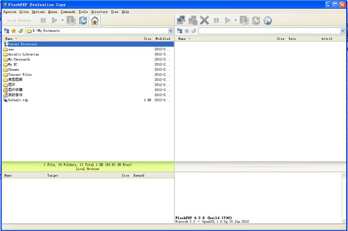Open the right play button dropdown arrow
The width and height of the screenshot is (348, 231).
[236, 20]
